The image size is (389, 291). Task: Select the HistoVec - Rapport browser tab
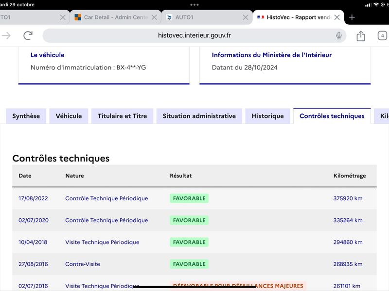298,17
